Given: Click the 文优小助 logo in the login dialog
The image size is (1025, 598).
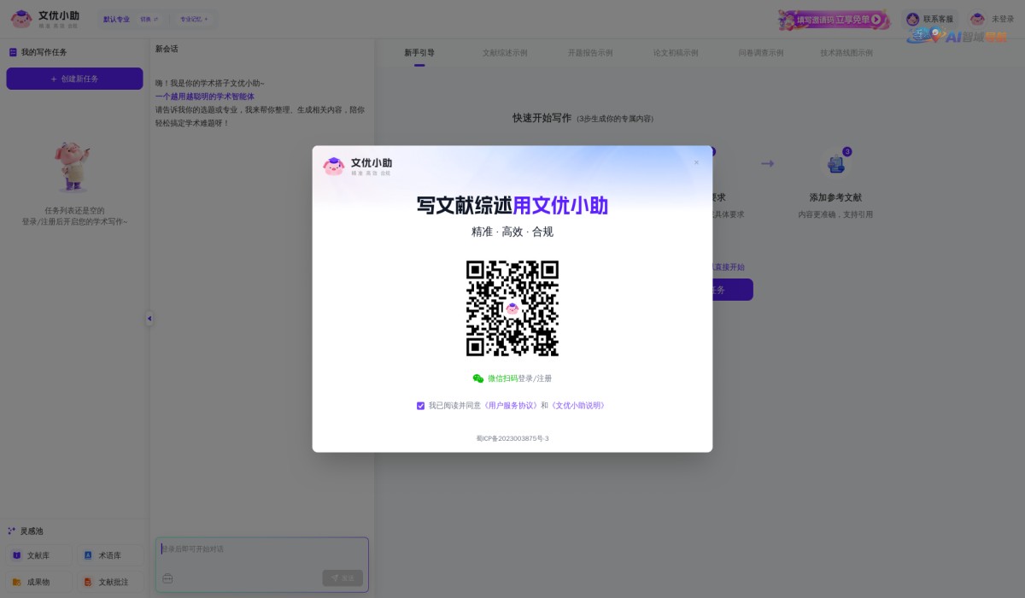Looking at the screenshot, I should tap(358, 166).
